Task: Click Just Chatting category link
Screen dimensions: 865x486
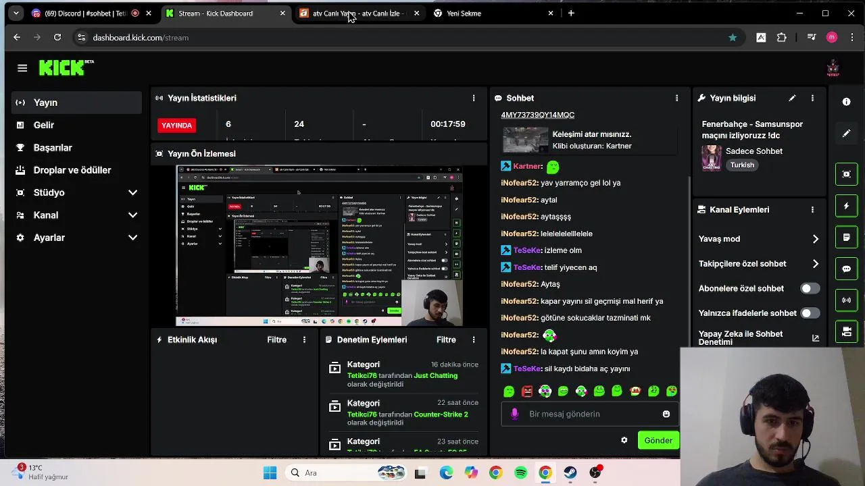Action: coord(435,376)
